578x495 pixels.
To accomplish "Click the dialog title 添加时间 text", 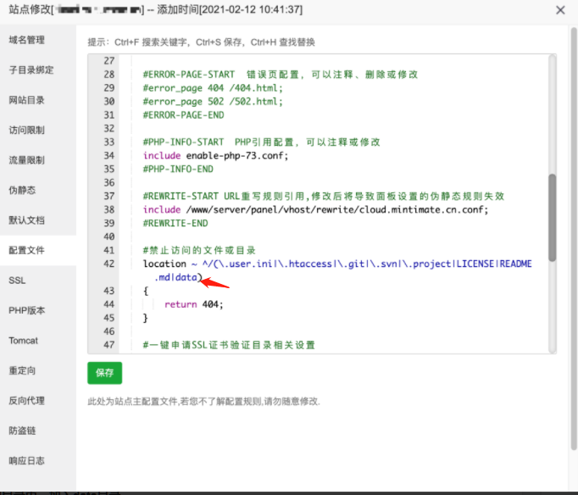I will (x=230, y=10).
